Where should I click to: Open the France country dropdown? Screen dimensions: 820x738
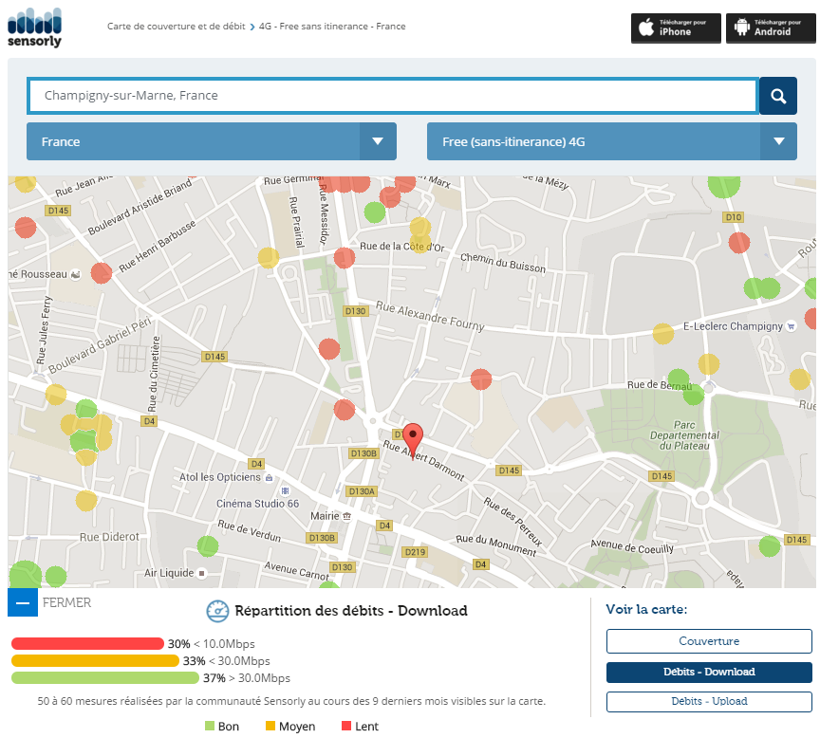(x=211, y=141)
